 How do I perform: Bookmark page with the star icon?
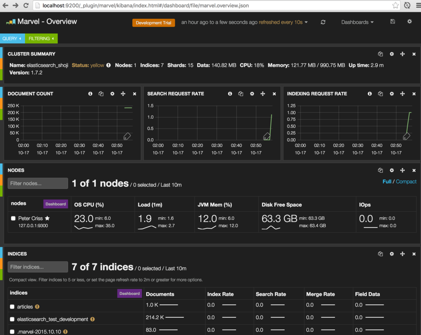395,5
